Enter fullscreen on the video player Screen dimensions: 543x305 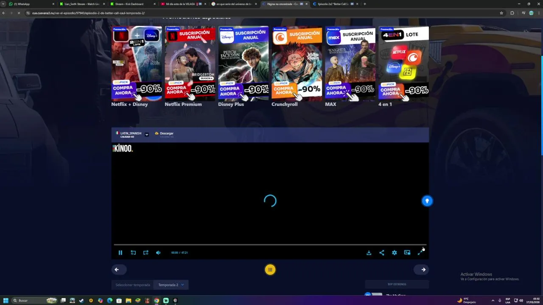[420, 252]
